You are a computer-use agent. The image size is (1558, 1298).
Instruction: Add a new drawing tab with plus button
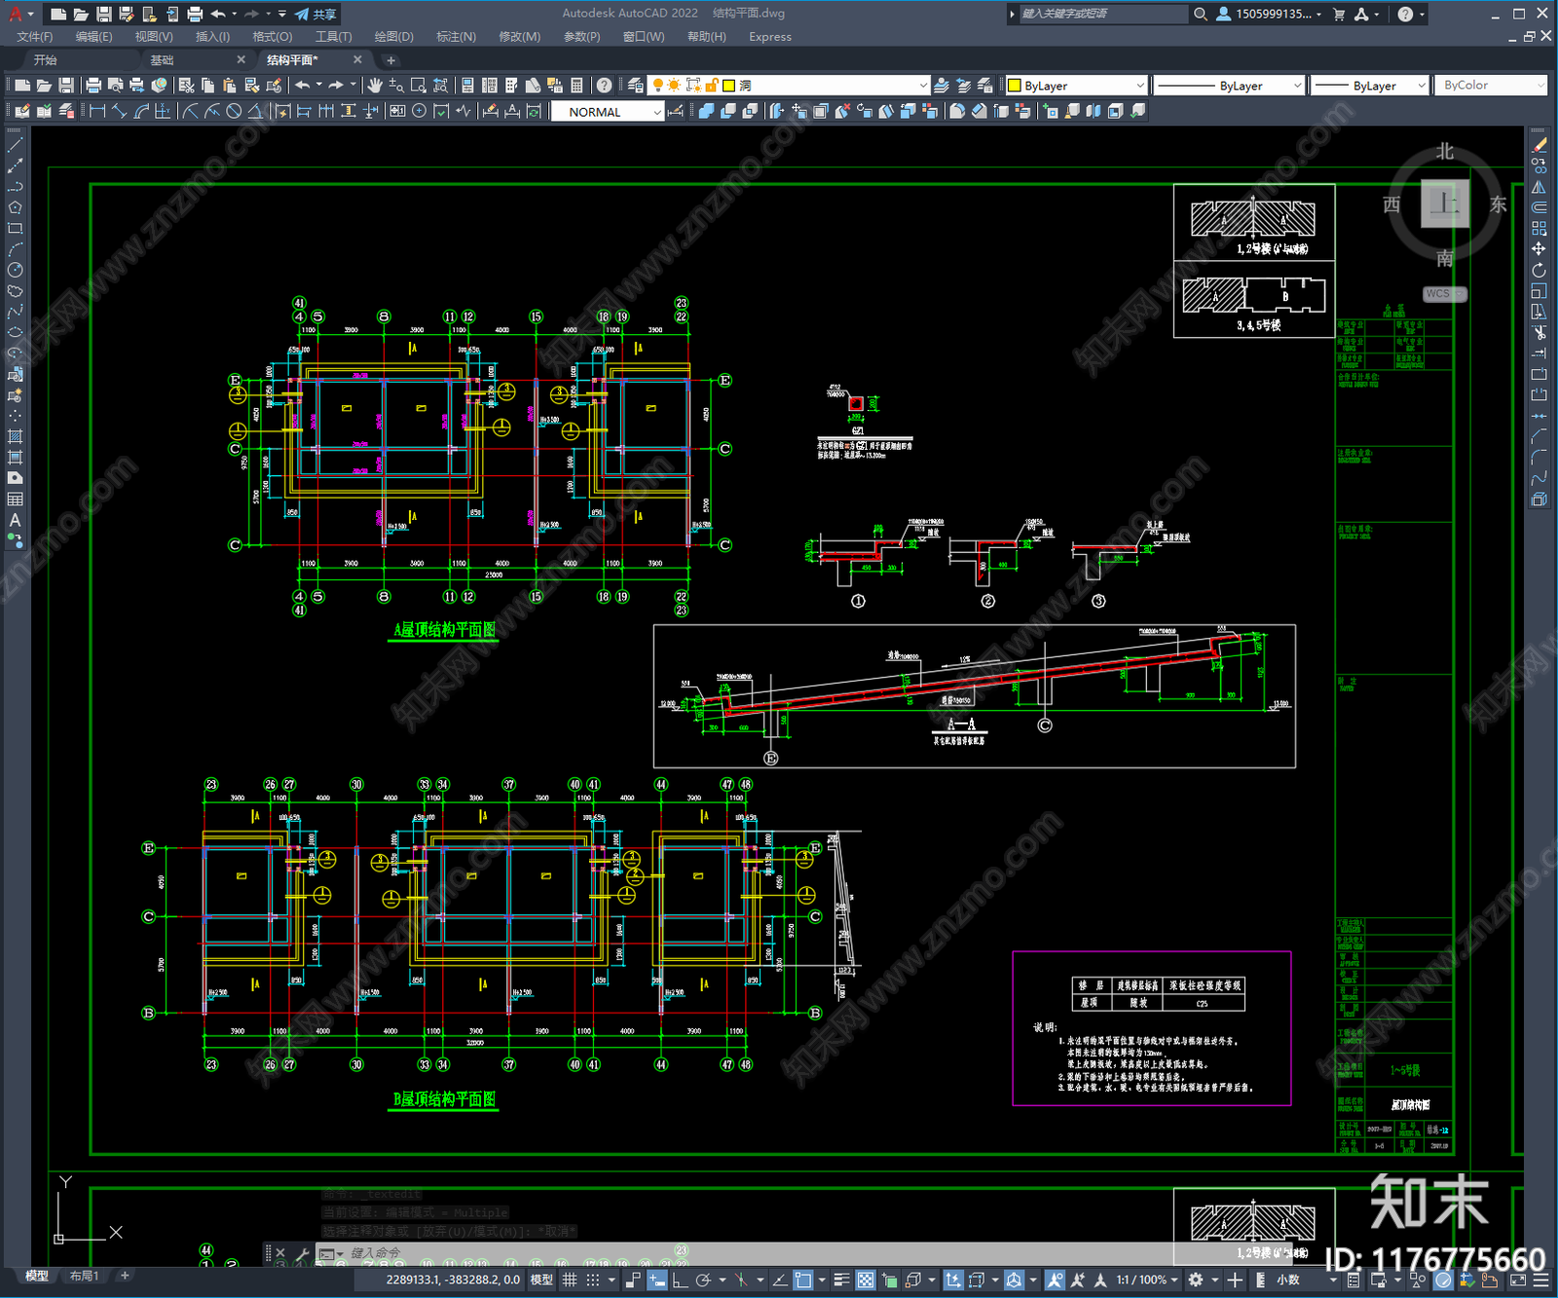(x=391, y=60)
